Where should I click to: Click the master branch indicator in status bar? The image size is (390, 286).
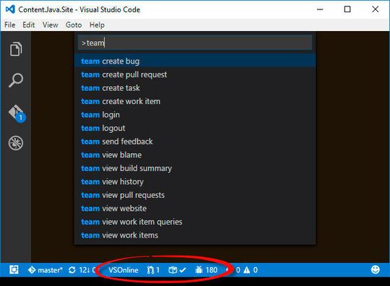click(x=45, y=270)
